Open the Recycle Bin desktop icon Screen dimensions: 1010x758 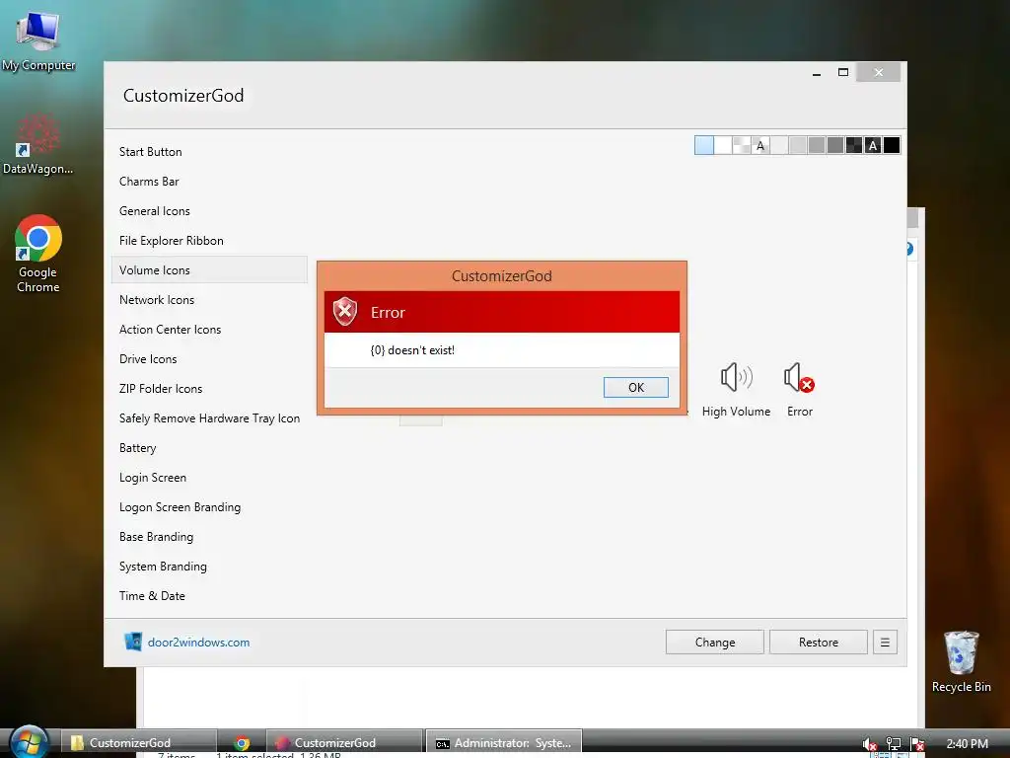(961, 661)
